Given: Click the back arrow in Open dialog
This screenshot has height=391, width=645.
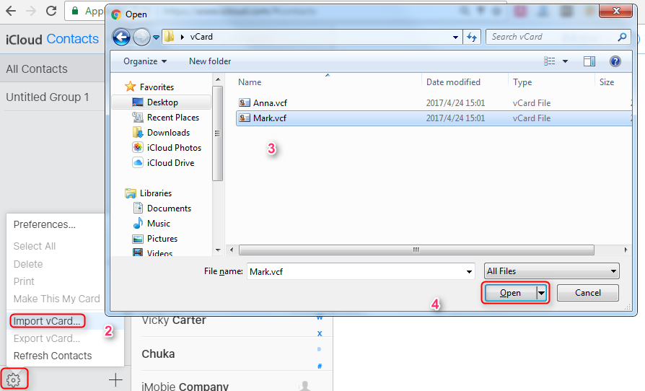Looking at the screenshot, I should (x=121, y=37).
